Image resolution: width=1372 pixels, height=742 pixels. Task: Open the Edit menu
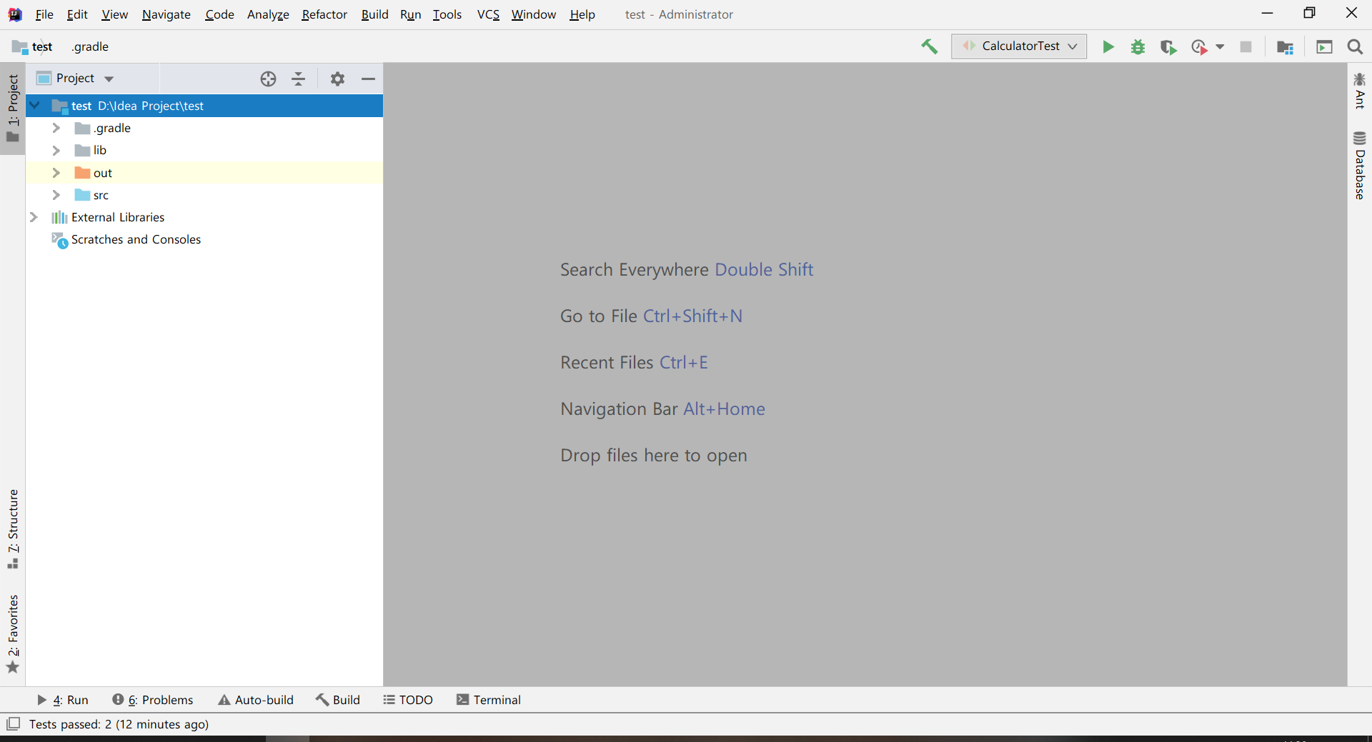tap(77, 14)
